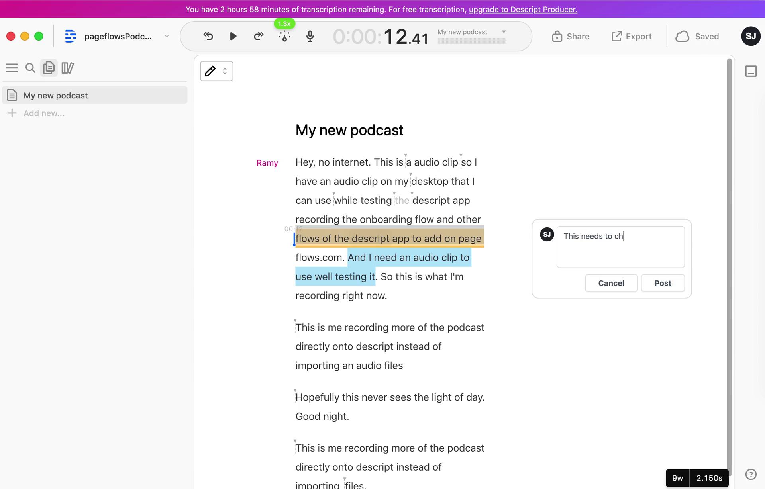Click the 2.150s duration badge
This screenshot has width=765, height=489.
point(709,478)
